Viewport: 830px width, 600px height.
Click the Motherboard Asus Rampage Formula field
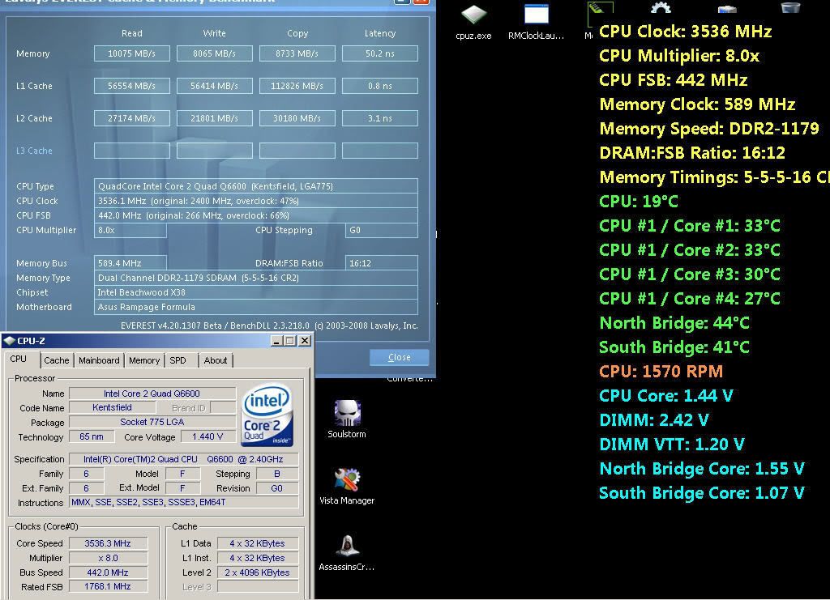(x=255, y=307)
